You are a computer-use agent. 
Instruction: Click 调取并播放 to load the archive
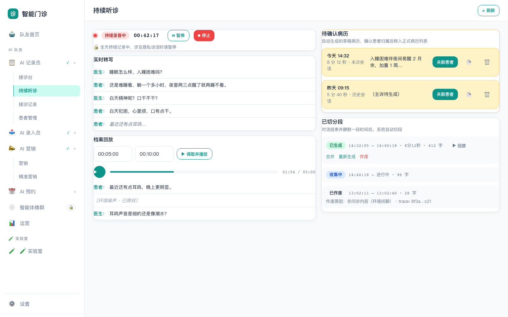(x=194, y=154)
